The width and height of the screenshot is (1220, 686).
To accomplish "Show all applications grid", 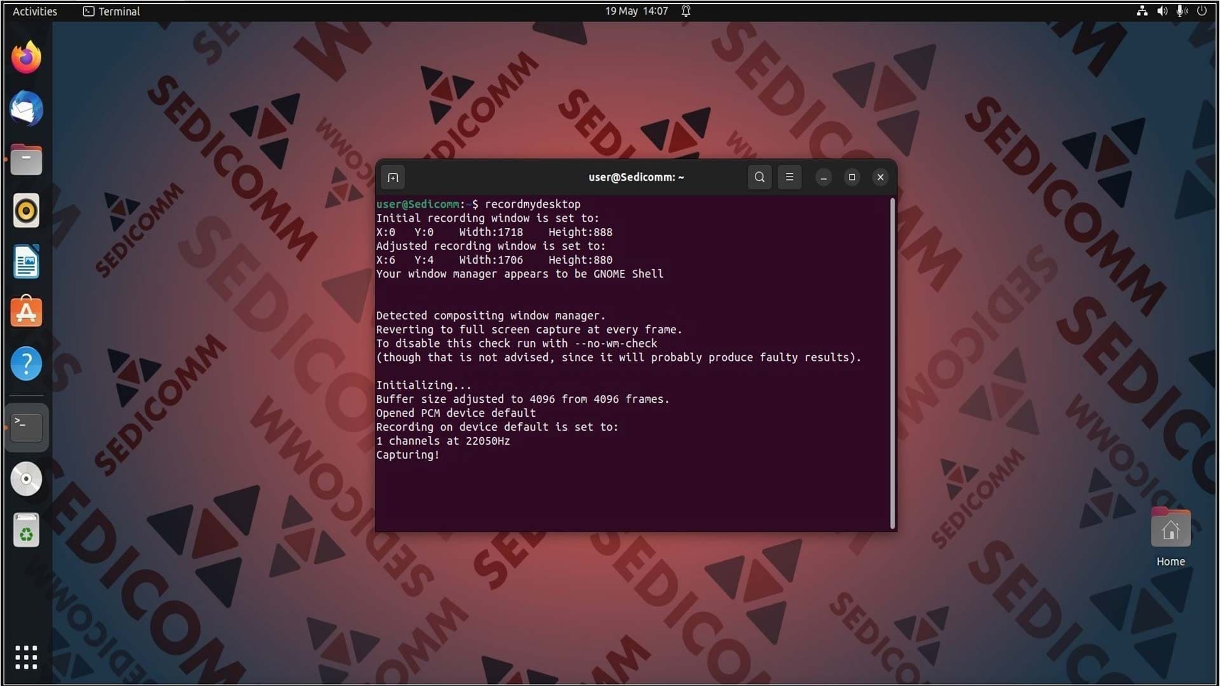I will tap(26, 657).
